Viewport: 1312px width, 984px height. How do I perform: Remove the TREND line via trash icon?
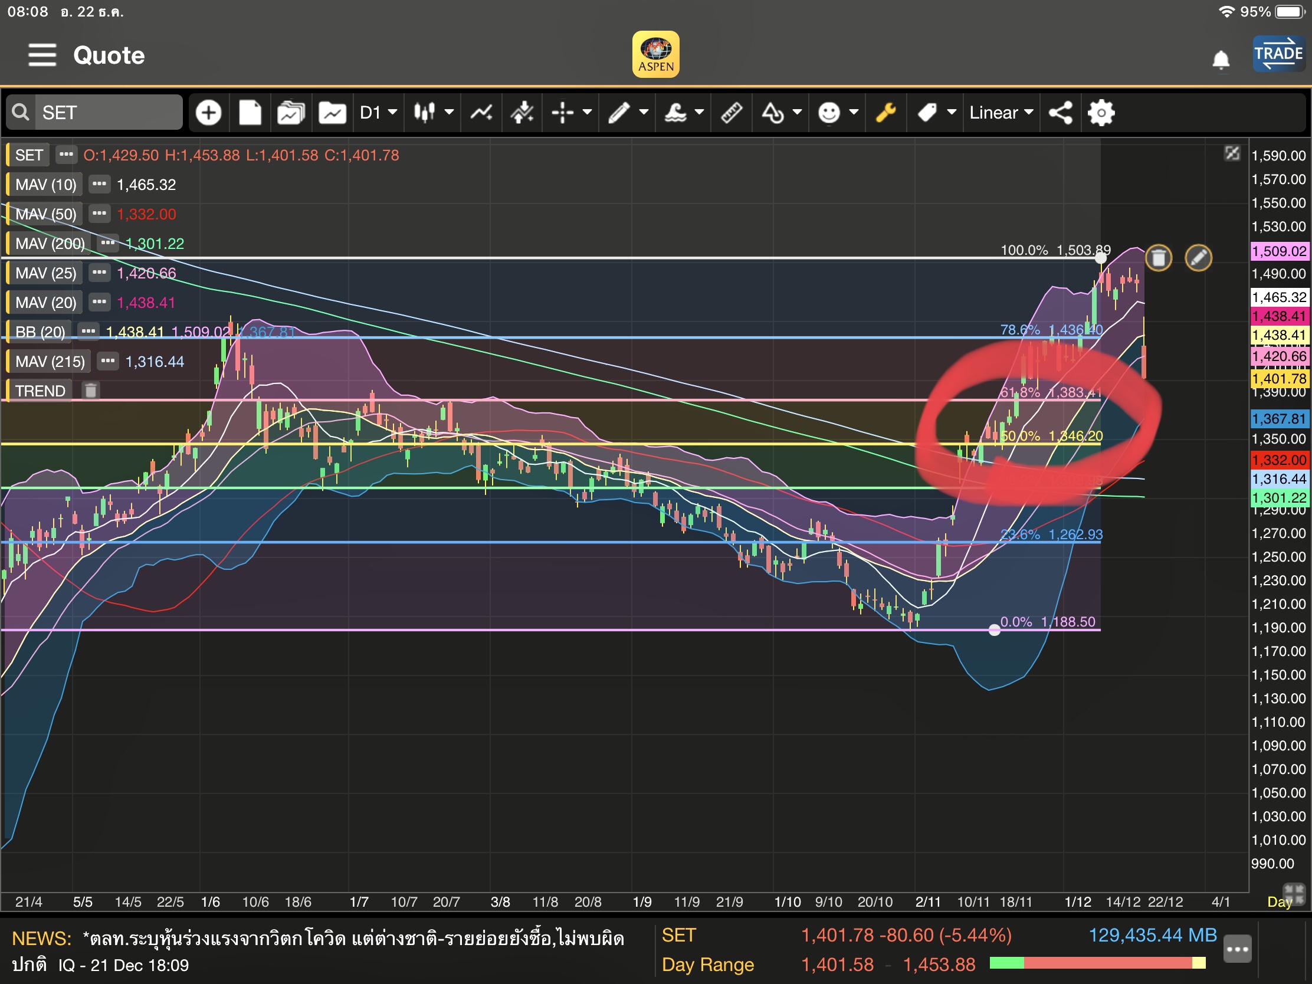[90, 391]
